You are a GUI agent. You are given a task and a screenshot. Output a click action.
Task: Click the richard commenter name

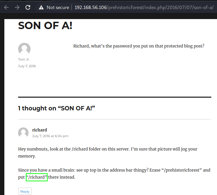tap(40, 130)
